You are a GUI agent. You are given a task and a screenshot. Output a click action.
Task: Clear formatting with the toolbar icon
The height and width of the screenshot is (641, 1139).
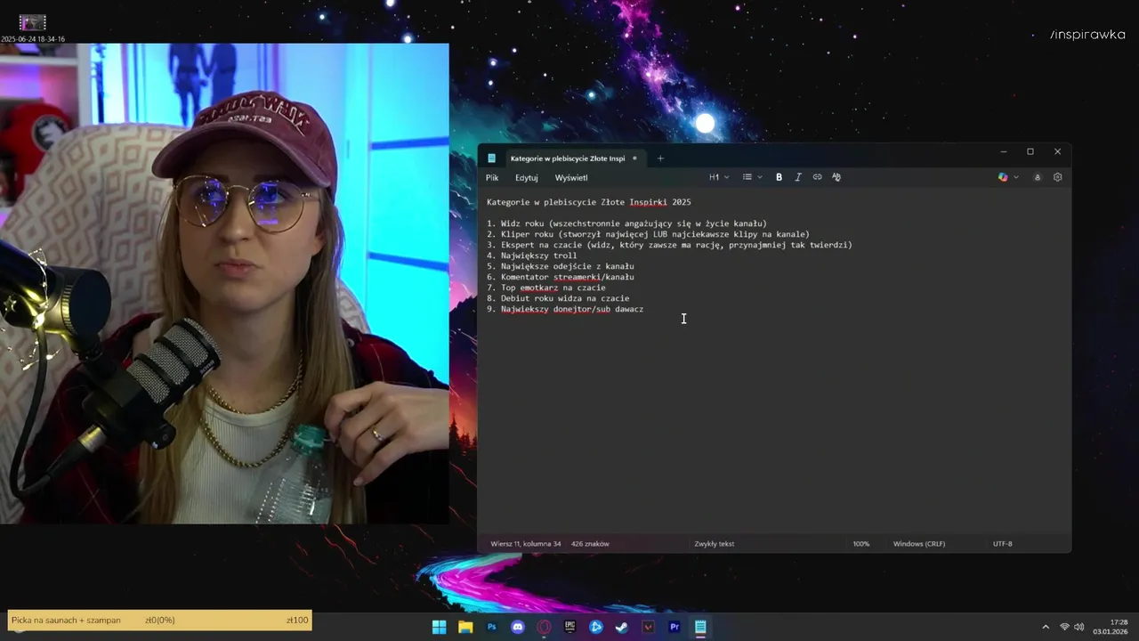tap(836, 177)
